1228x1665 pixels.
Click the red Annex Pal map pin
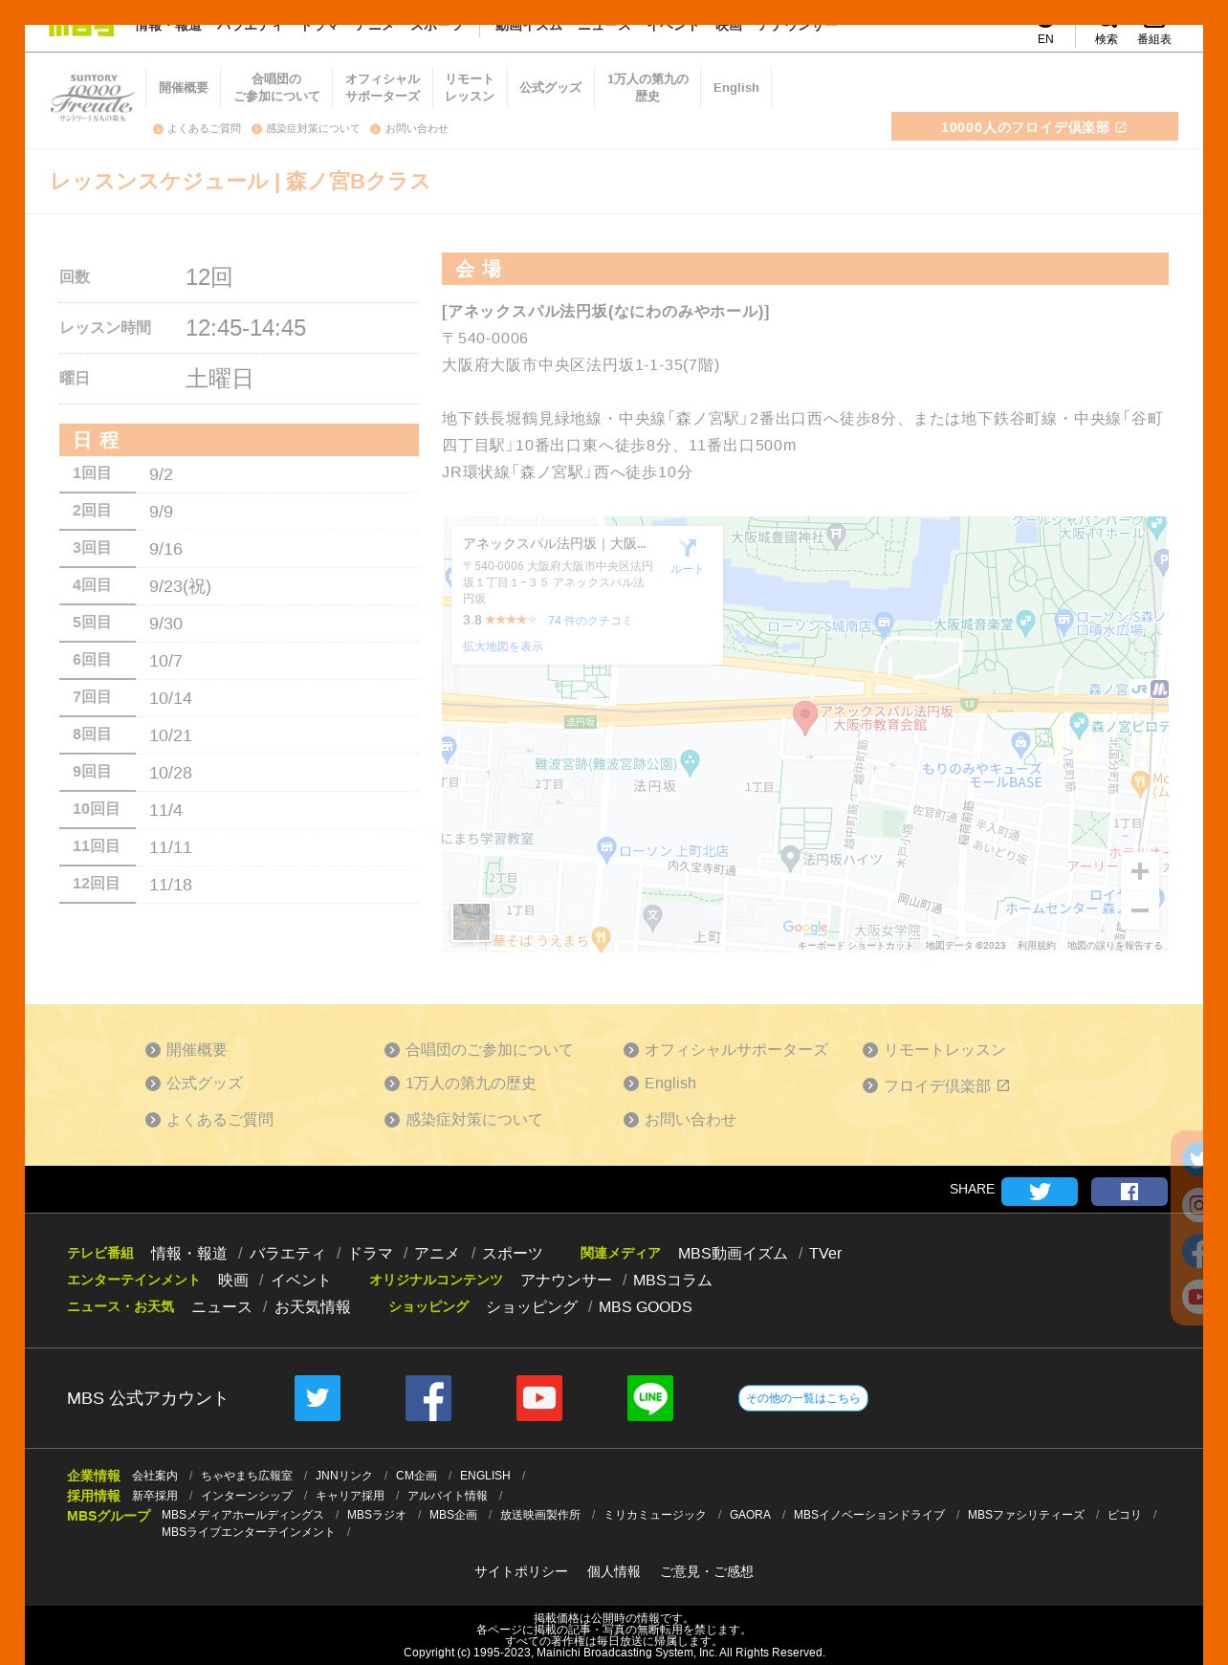coord(805,717)
